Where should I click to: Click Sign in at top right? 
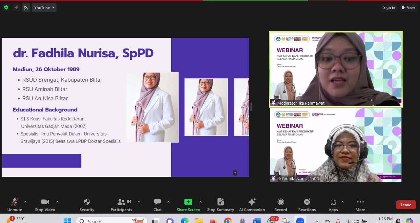(389, 8)
